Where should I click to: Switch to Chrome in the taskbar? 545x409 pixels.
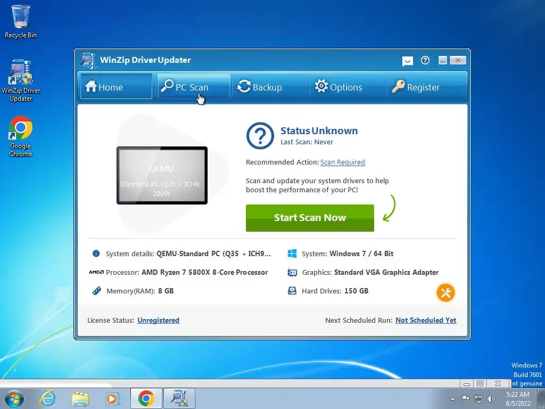pos(146,398)
